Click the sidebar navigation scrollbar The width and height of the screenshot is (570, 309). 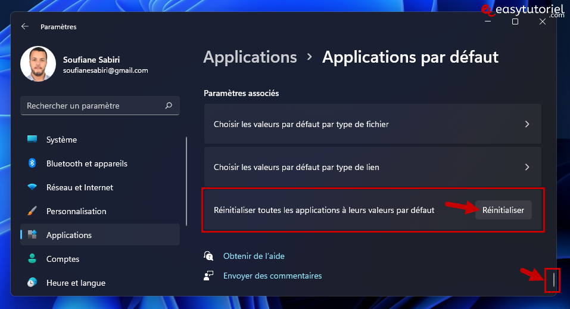(186, 181)
